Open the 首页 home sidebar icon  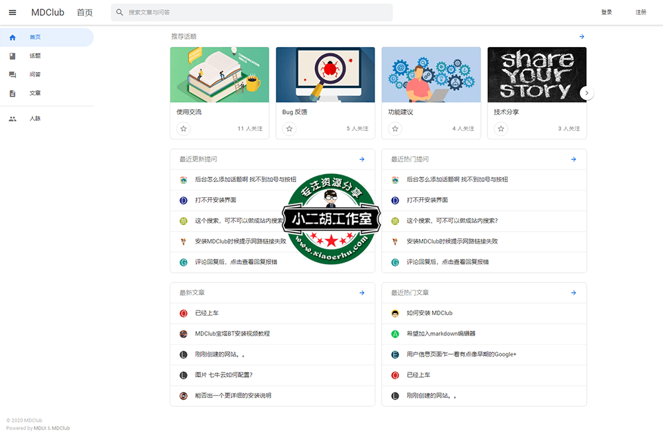(12, 37)
